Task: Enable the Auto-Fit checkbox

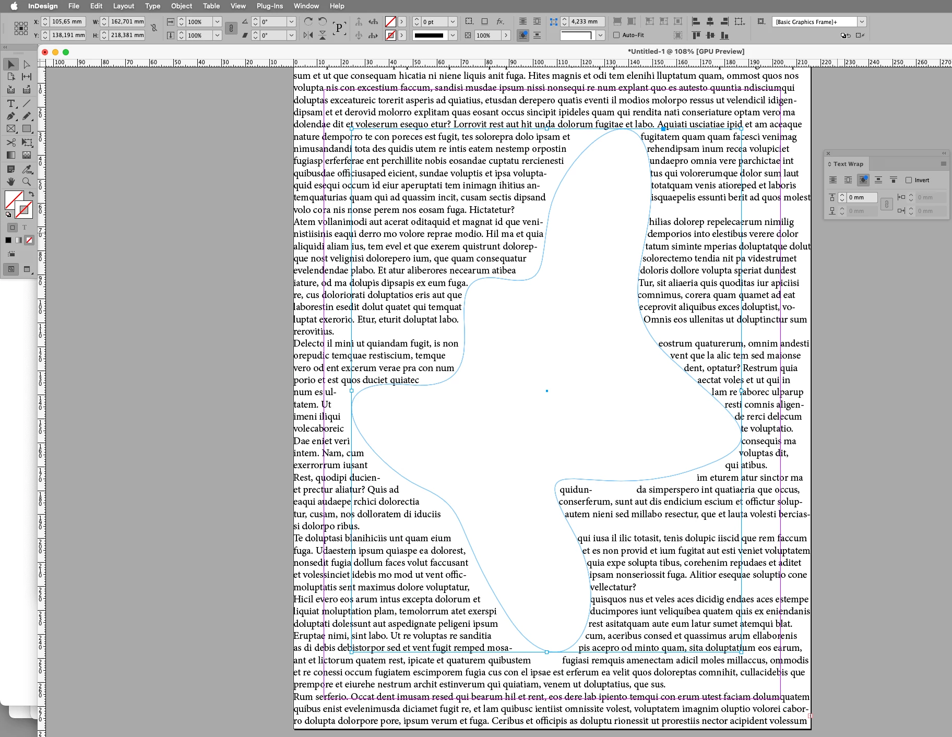Action: 616,35
